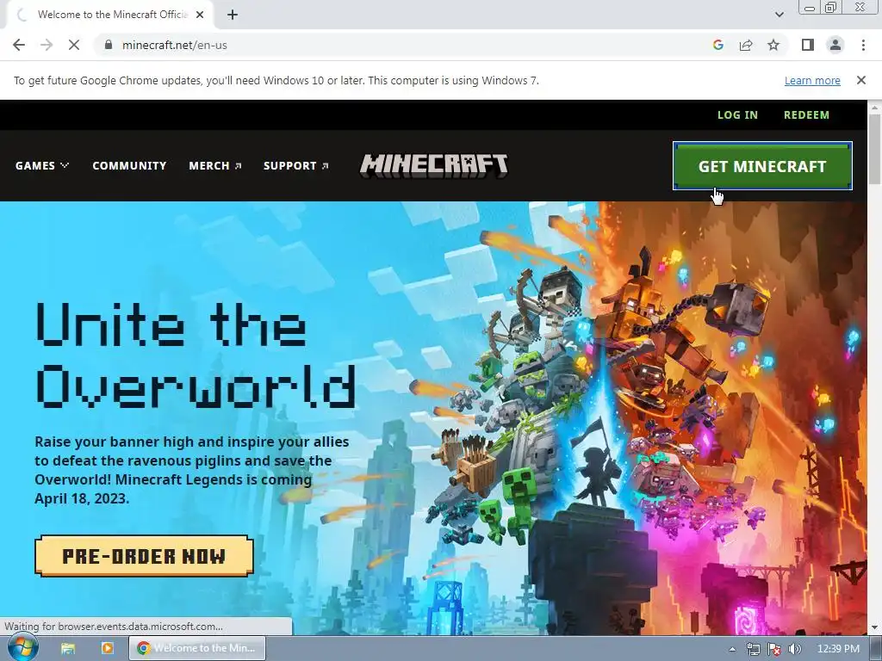
Task: Click the page vertical scrollbar thumb
Action: click(x=875, y=149)
